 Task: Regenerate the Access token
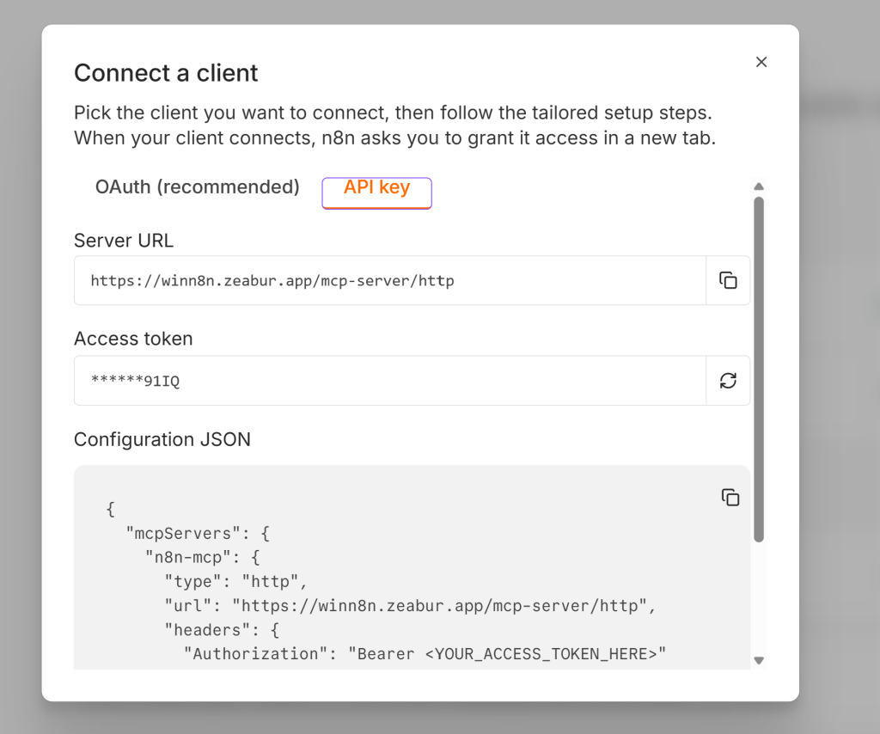pyautogui.click(x=728, y=381)
